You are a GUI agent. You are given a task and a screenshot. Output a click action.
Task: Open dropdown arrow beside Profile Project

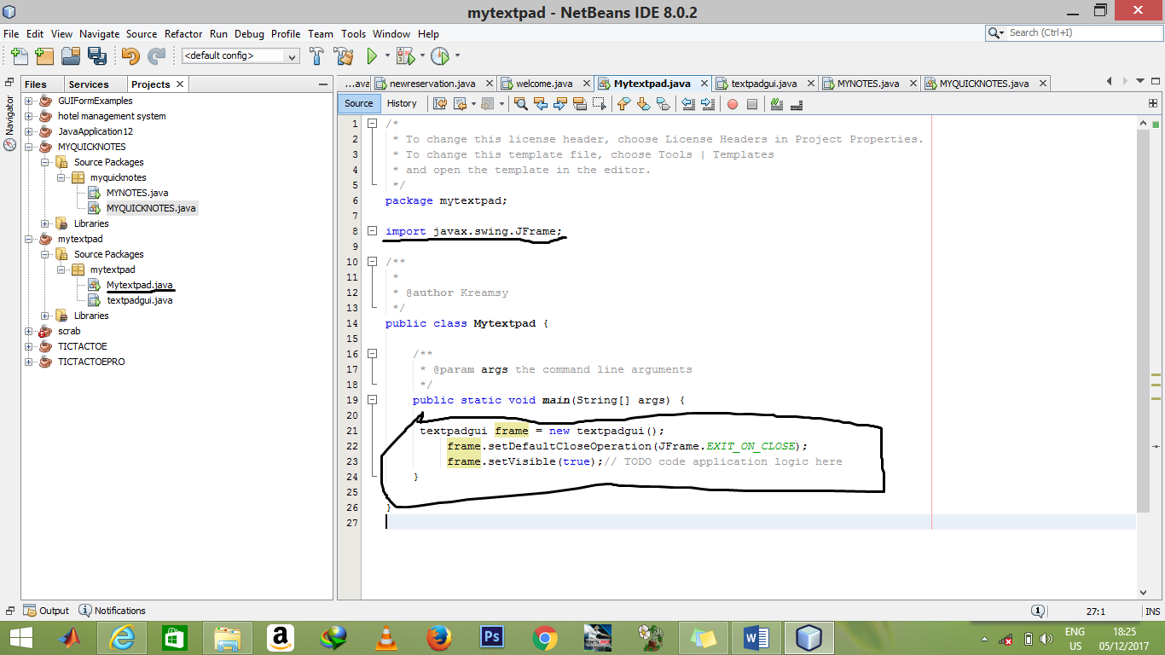[457, 56]
